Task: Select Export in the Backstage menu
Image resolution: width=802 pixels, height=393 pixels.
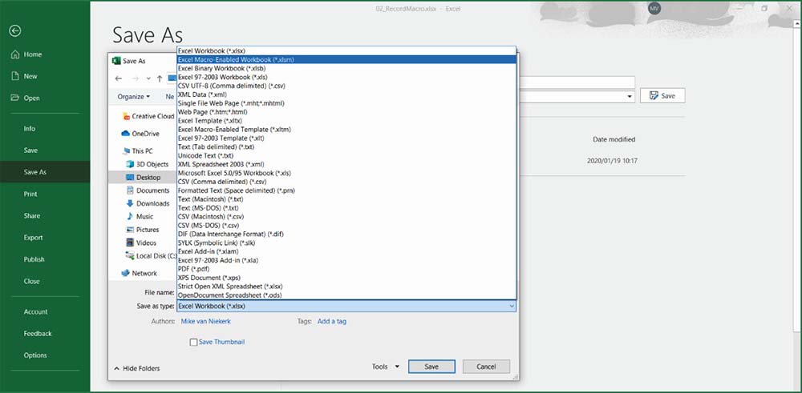Action: point(33,238)
